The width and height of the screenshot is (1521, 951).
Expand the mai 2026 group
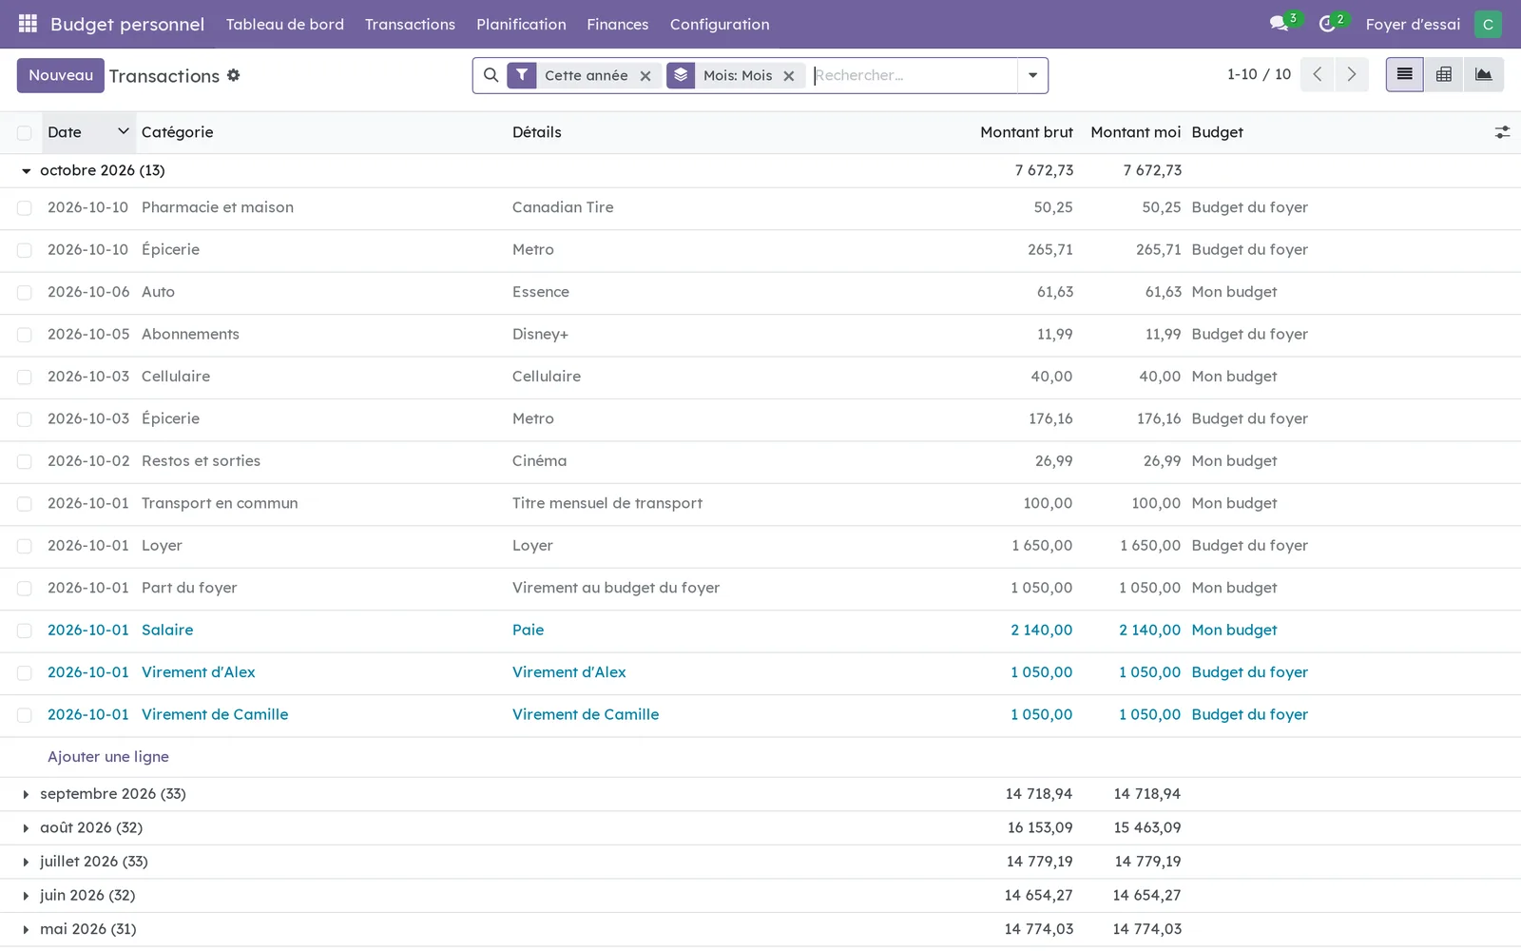[x=26, y=929]
